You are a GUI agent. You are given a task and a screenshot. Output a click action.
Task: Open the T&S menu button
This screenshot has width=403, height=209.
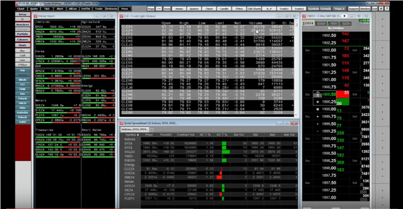click(47, 9)
